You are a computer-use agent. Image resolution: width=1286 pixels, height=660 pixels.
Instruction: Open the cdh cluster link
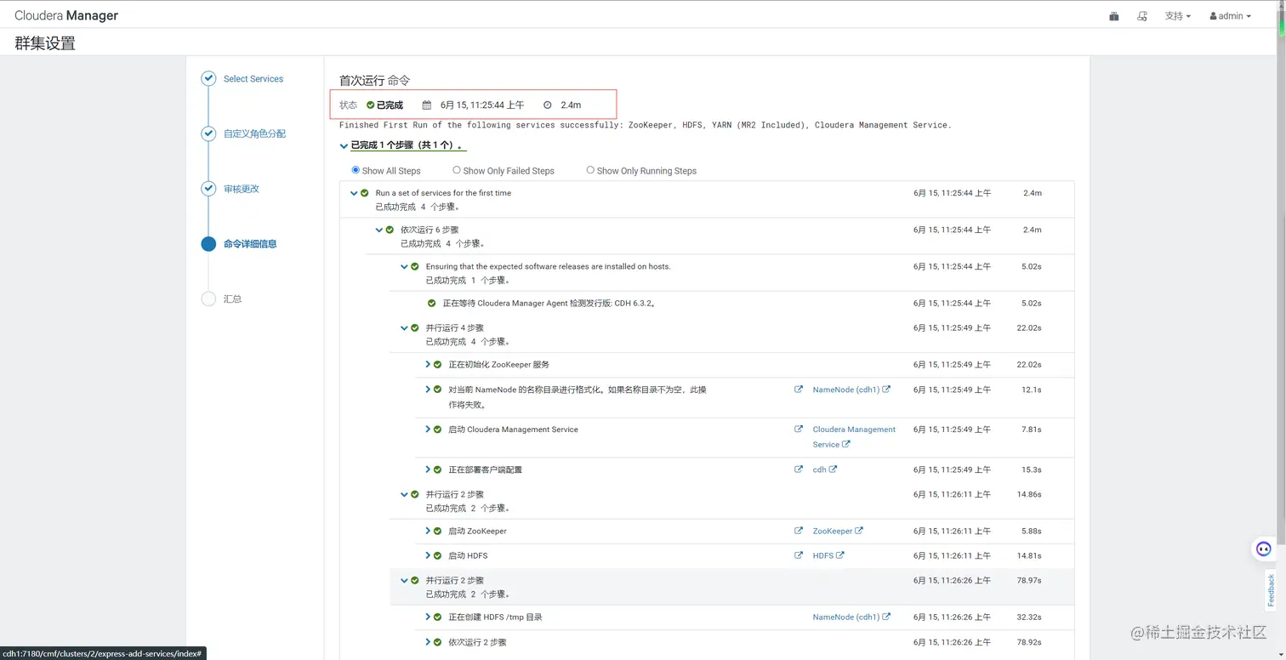pos(819,469)
